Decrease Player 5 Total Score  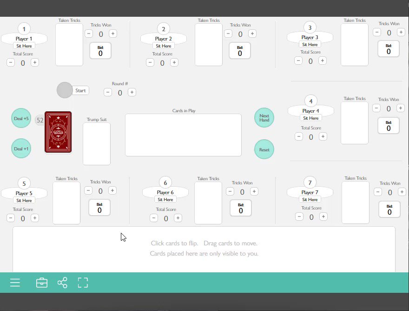[x=11, y=218]
